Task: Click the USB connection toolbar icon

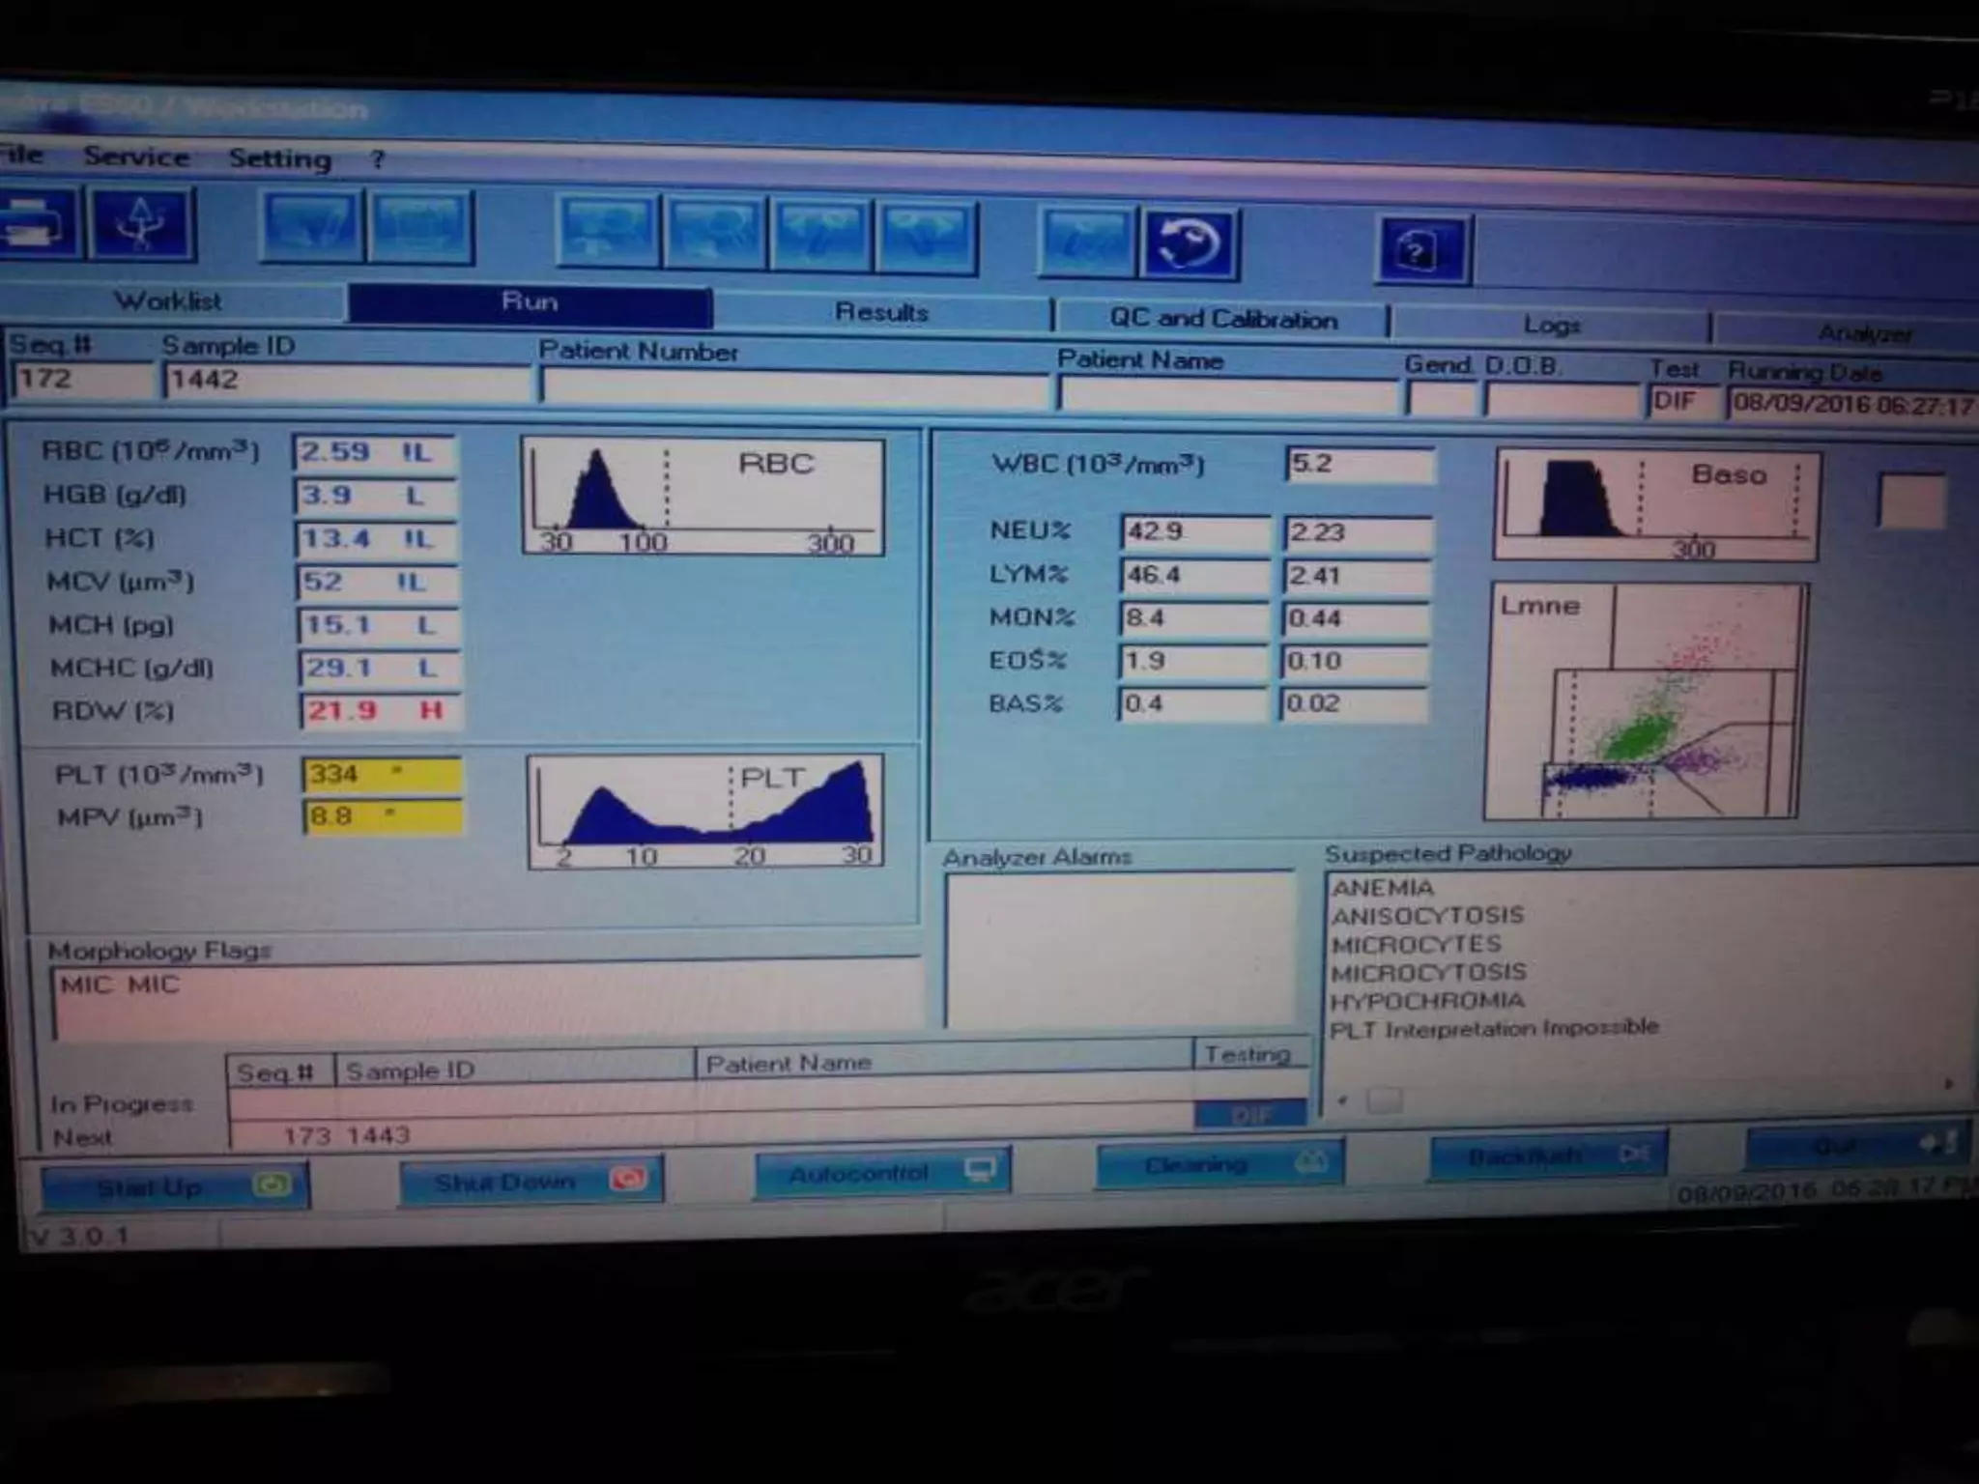Action: click(142, 225)
